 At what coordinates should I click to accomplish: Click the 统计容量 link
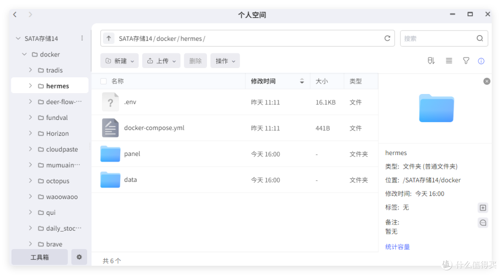click(x=397, y=247)
